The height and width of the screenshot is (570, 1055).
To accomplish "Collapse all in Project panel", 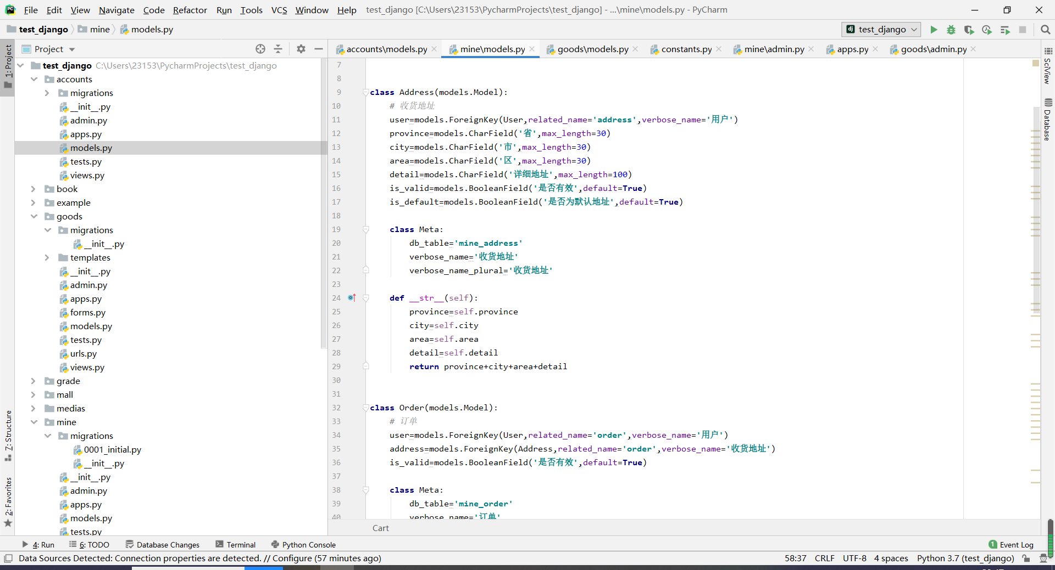I will click(278, 49).
